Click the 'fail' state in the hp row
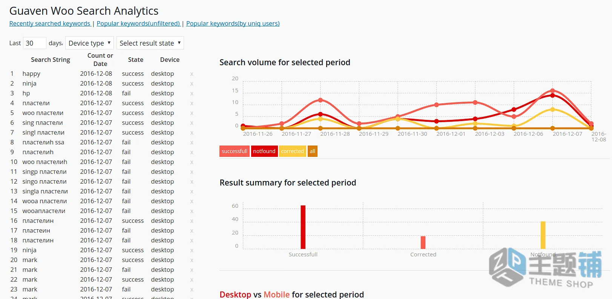The height and width of the screenshot is (299, 612). point(126,94)
